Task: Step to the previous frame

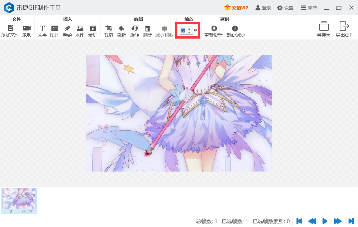Action: coord(312,221)
